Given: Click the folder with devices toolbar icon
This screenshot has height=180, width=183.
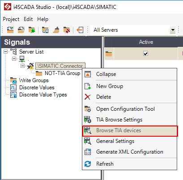Looking at the screenshot, I should tap(45, 30).
